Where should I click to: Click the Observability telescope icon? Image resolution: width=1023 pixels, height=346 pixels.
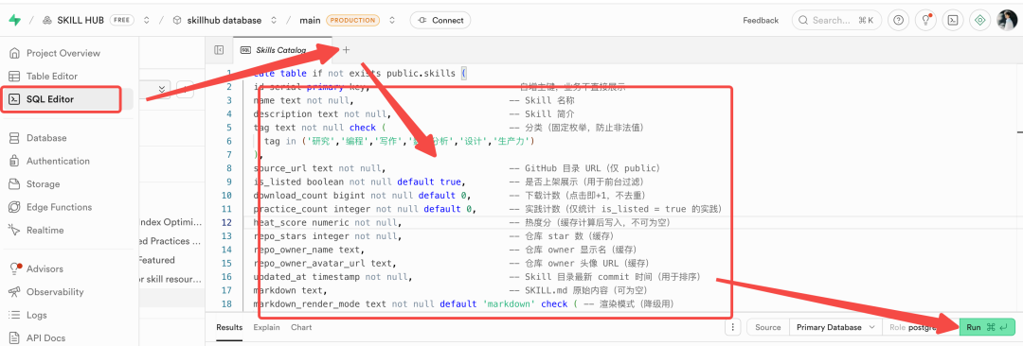(x=14, y=292)
